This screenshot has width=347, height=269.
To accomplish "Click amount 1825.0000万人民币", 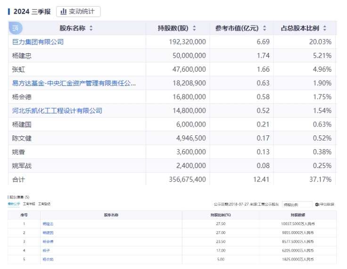I will (298, 260).
